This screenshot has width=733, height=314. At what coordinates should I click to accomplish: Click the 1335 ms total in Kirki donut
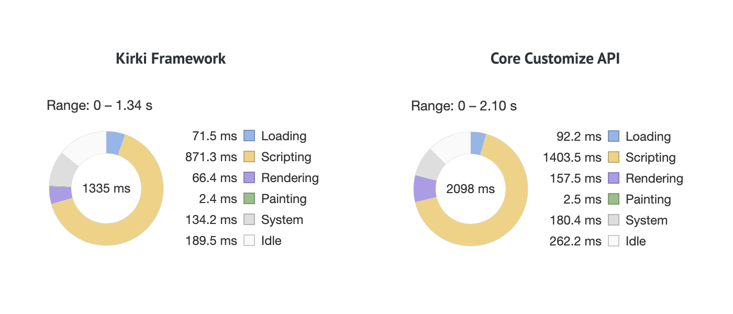(106, 188)
